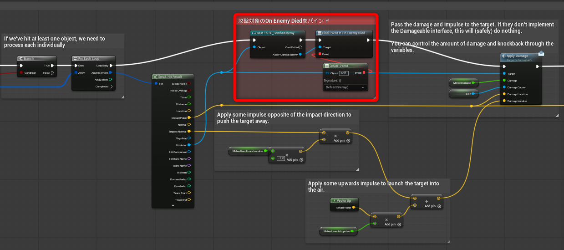
Task: Click the Array input pin on For Each Loop
Action: (76, 72)
